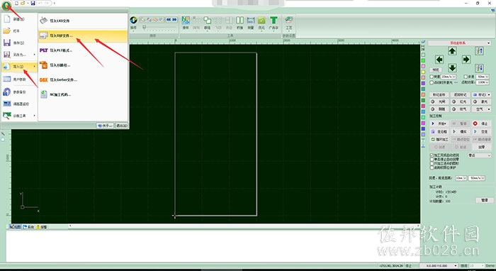
Task: Click the Exit button at menu bottom
Action: [x=121, y=126]
